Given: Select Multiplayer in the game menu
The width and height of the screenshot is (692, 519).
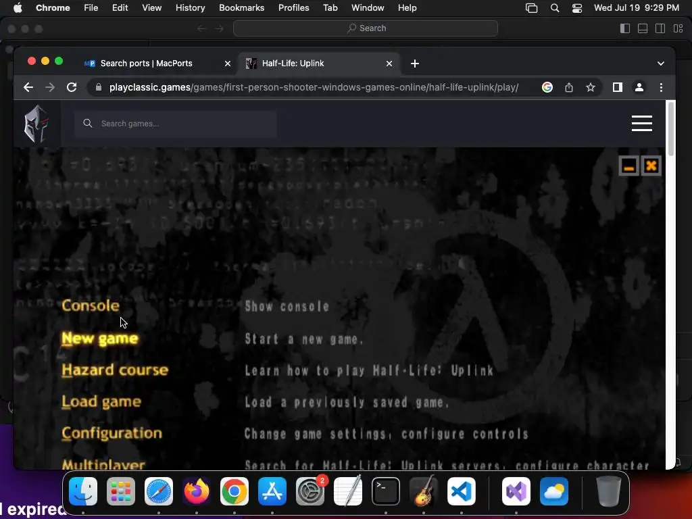Looking at the screenshot, I should tap(103, 464).
